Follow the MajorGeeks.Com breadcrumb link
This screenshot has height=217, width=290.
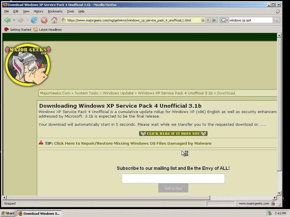point(55,93)
